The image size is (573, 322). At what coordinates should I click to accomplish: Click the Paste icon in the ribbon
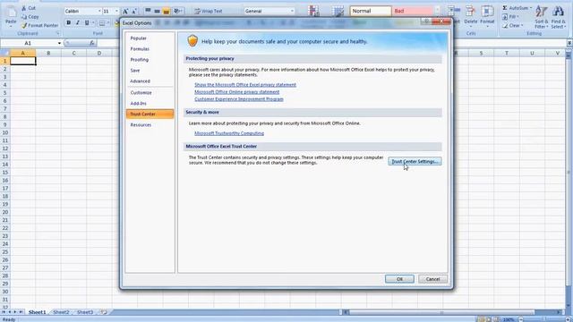[x=11, y=13]
